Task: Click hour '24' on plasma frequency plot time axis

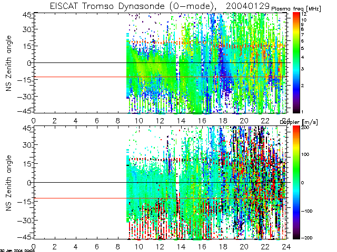Action: [x=286, y=121]
